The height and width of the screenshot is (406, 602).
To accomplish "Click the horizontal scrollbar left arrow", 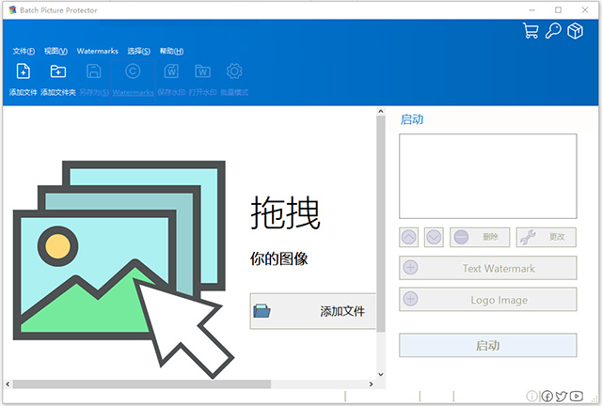I will click(x=8, y=383).
